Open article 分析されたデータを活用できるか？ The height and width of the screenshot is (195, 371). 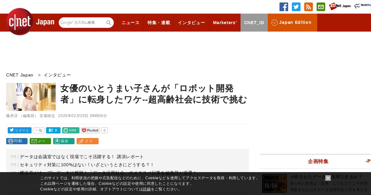(x=326, y=177)
